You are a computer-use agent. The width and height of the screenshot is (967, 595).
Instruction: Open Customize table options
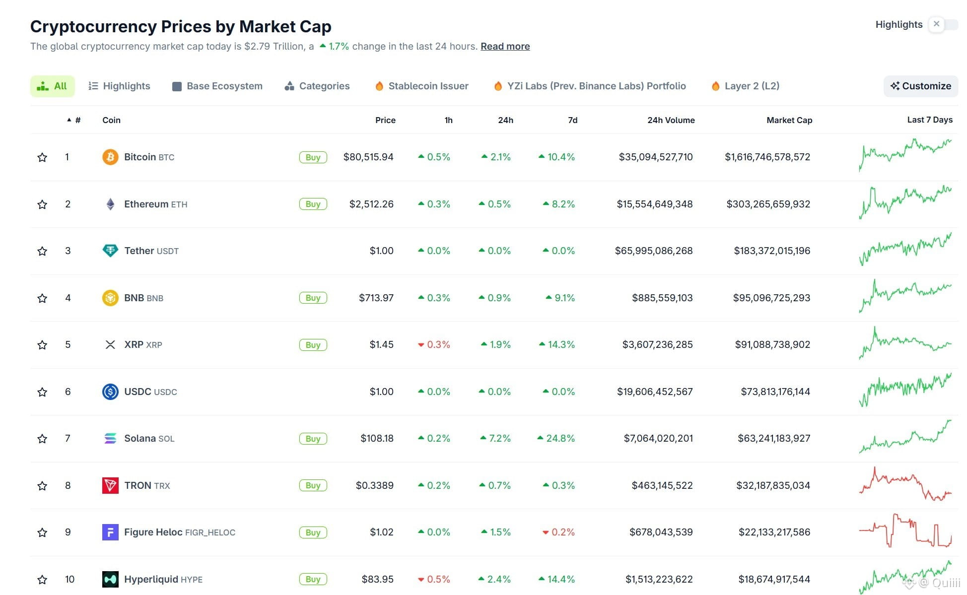tap(921, 86)
